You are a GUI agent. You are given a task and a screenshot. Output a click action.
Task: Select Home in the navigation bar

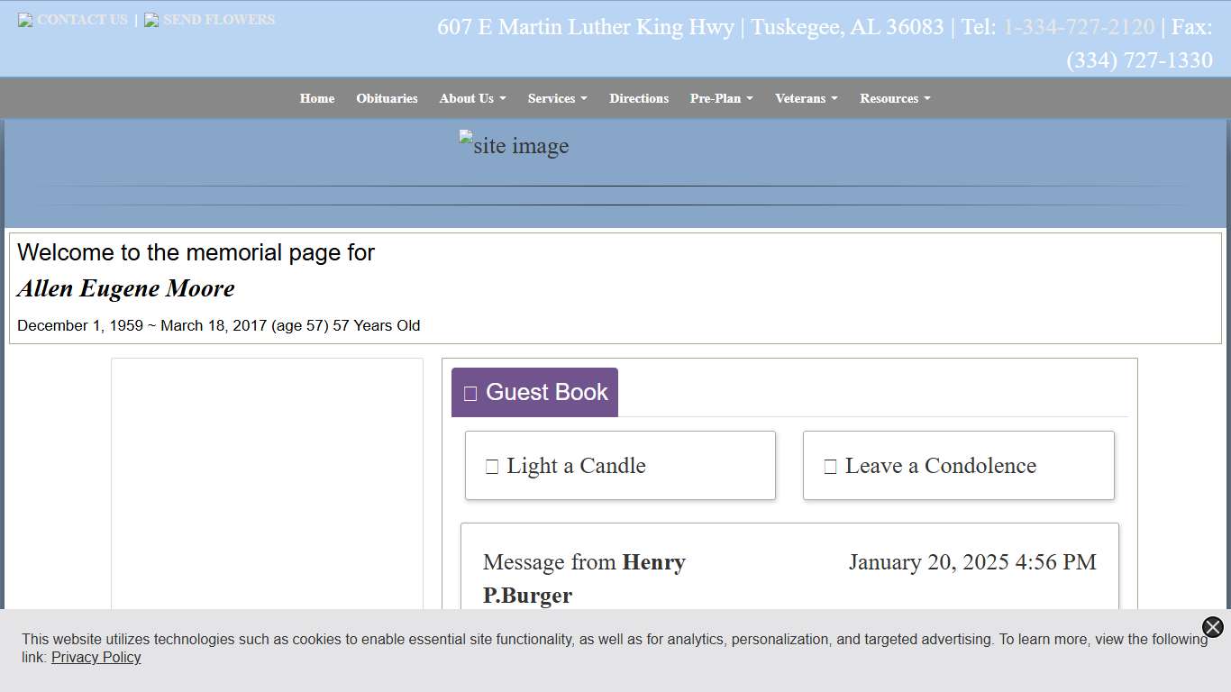316,98
